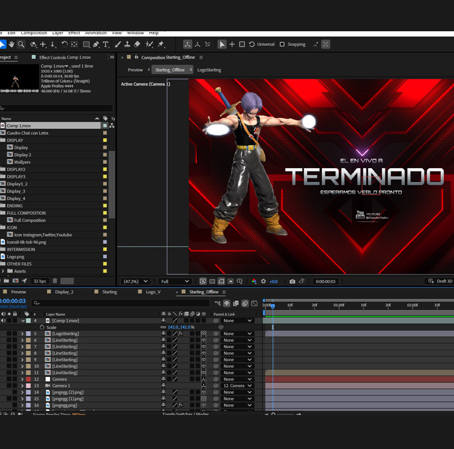Click the composition mini-flowchart icon

(x=217, y=304)
